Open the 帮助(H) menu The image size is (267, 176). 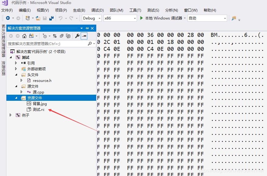(x=210, y=10)
